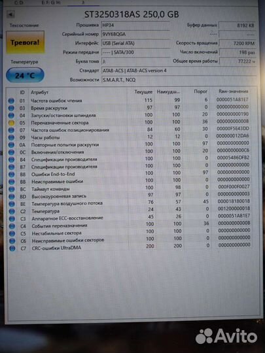Image resolution: width=265 pixels, height=353 pixels.
Task: Select the Ошибки End-to-End row
Action: coord(130,173)
